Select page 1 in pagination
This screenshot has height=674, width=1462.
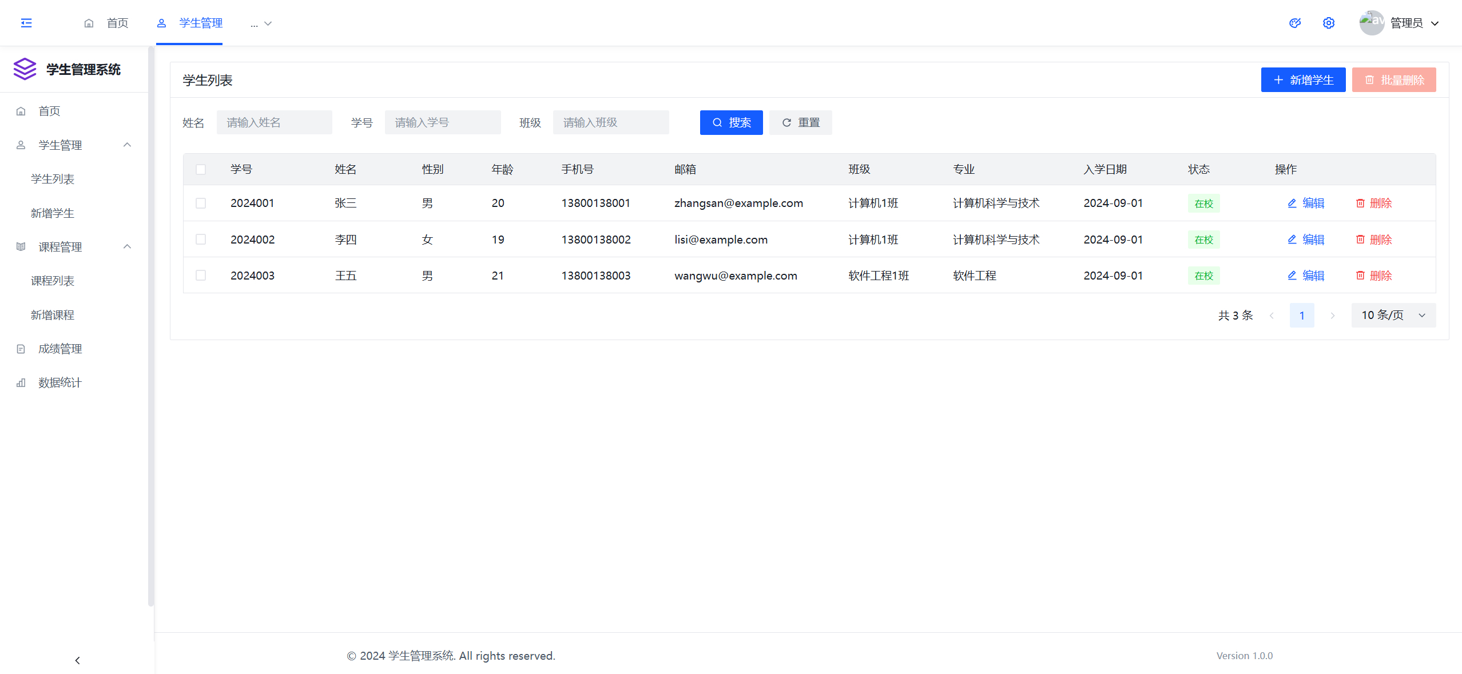[x=1302, y=316]
